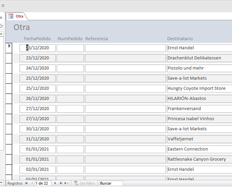232x187 pixels.
Task: Go to last record button
Action: point(61,183)
